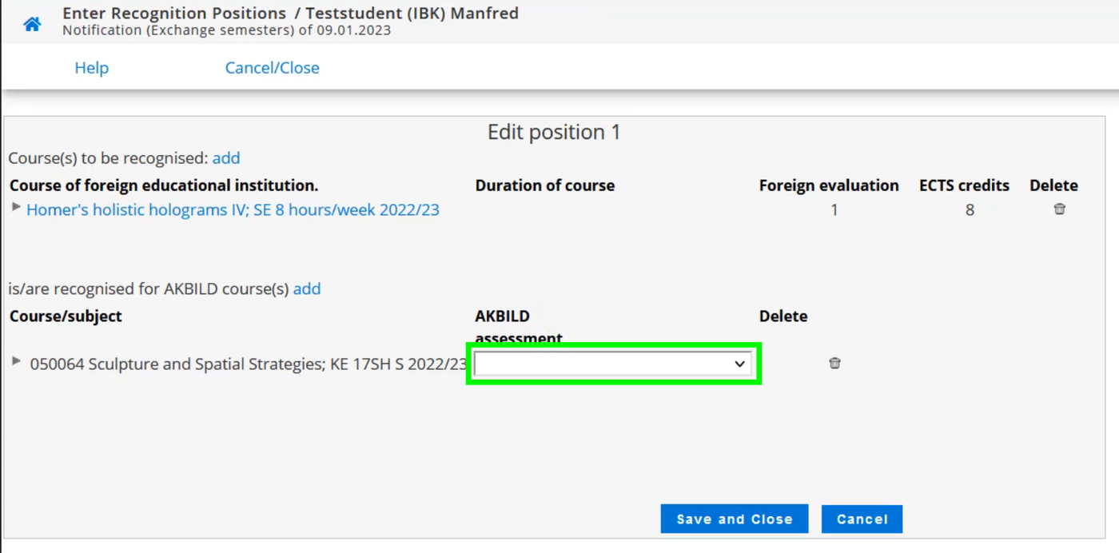Click the Foreign evaluation value 1
Screen dimensions: 1119x553
point(834,210)
